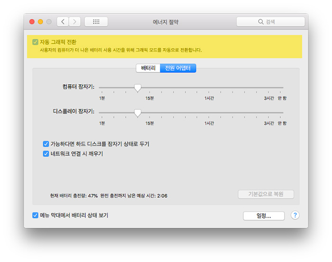The image size is (332, 262).
Task: Open the 일정... schedule button
Action: [x=264, y=216]
